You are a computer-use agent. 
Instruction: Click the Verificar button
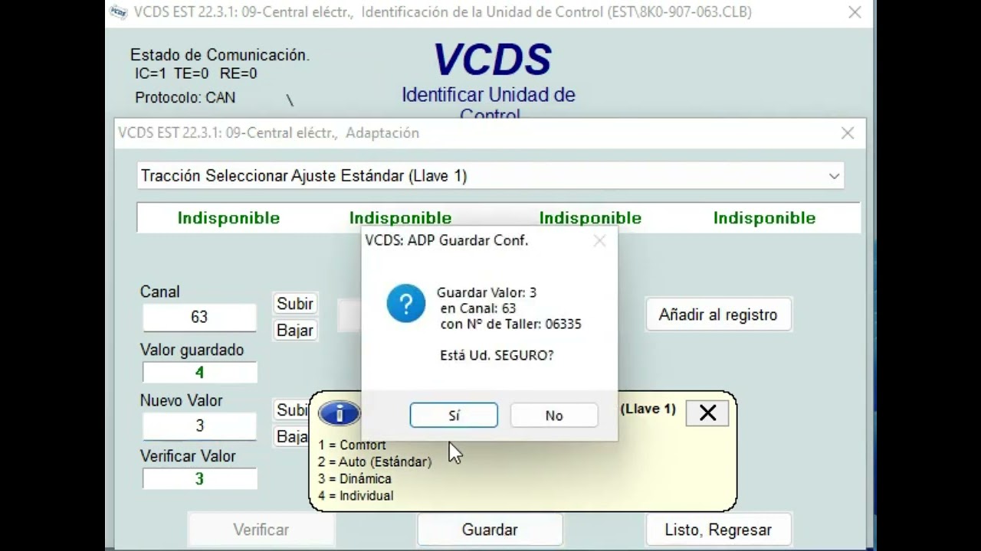click(261, 530)
